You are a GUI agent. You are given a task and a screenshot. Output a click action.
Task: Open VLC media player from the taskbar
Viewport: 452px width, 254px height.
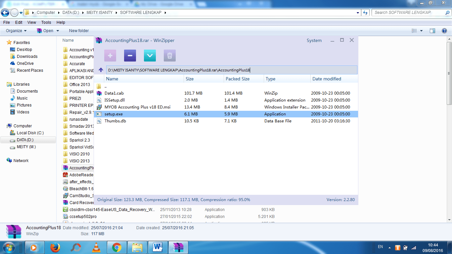click(96, 247)
